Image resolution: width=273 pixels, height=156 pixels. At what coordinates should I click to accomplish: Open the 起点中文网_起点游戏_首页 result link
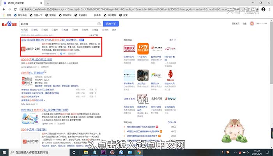tap(37, 60)
